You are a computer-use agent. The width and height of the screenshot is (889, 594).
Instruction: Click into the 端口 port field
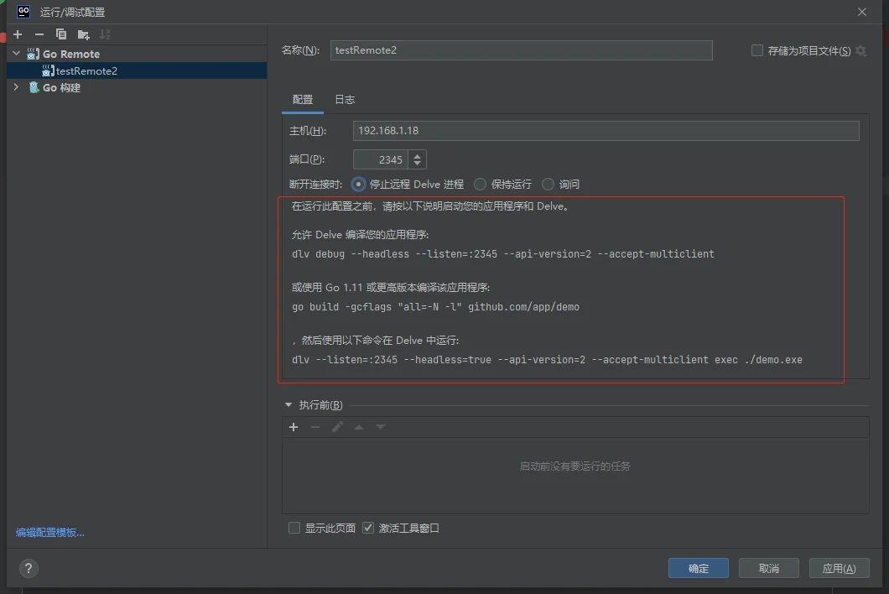pos(381,160)
